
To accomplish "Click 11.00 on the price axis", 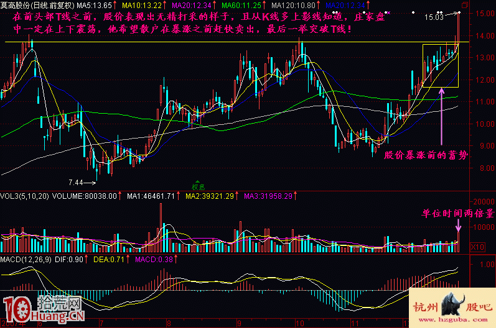I will [485, 102].
